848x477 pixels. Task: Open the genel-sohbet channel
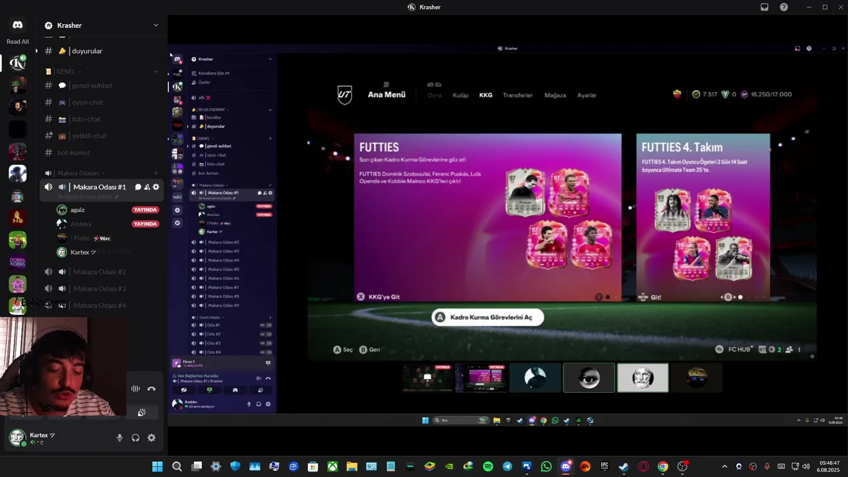102,85
